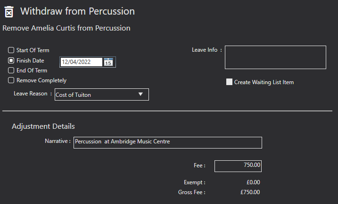Click the Leave Reason label
338x204 pixels.
[x=31, y=94]
